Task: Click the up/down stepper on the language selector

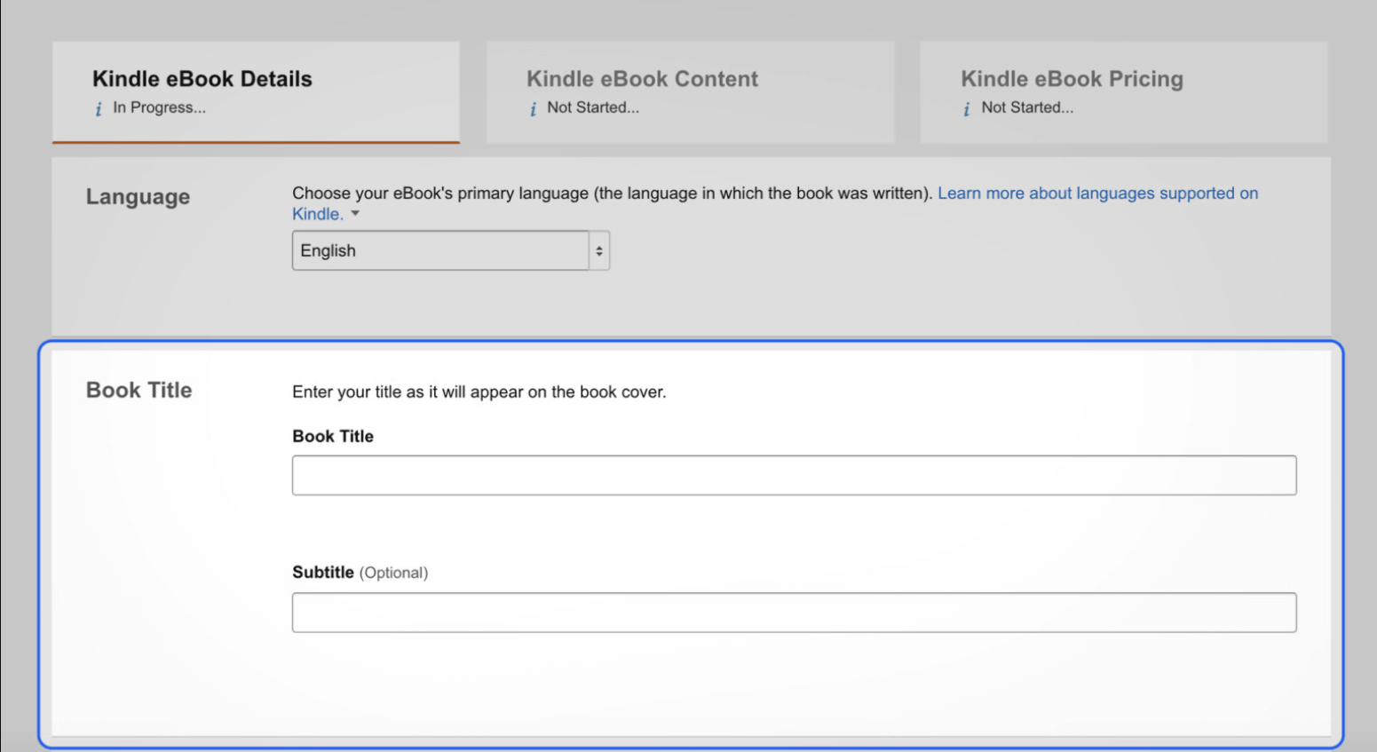Action: click(600, 250)
